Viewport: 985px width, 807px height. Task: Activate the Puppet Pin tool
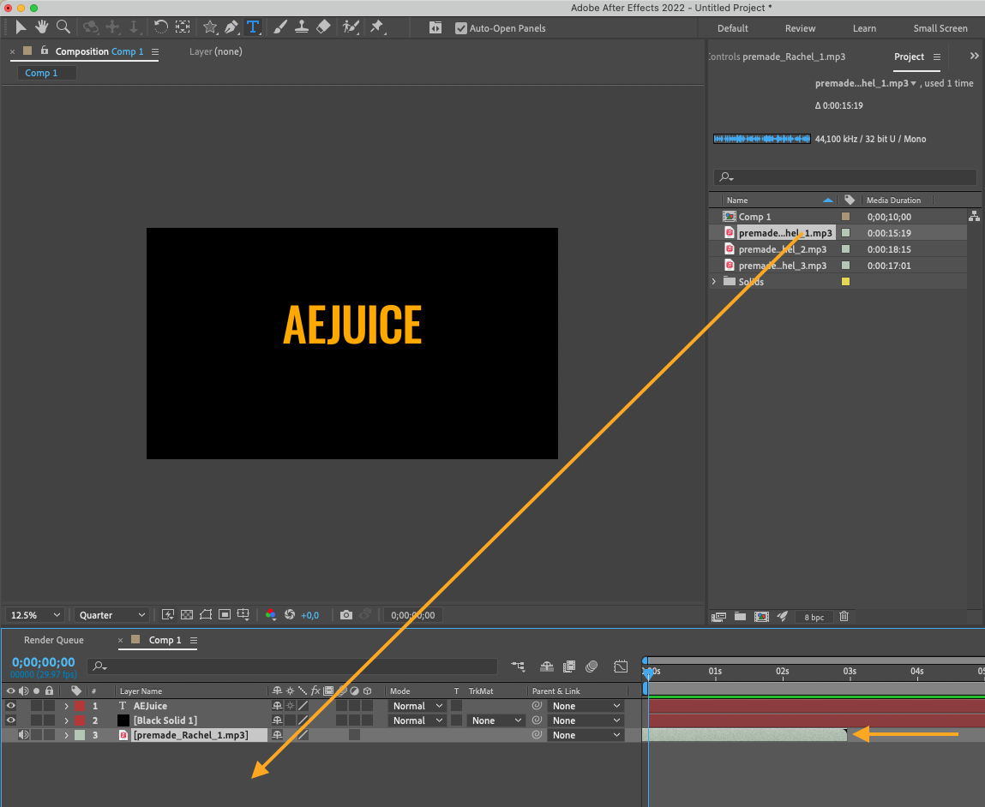[376, 27]
